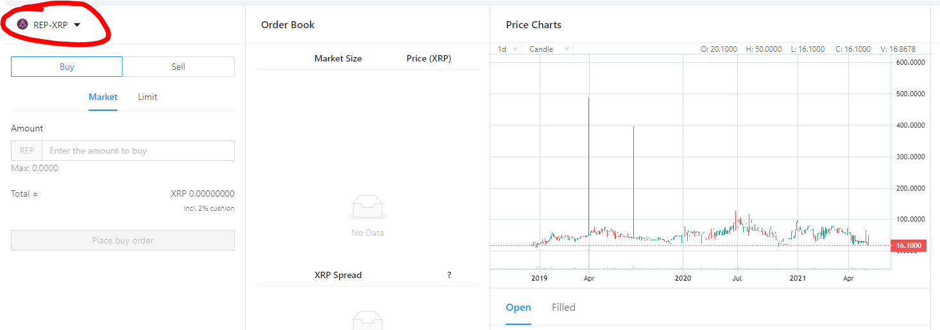
Task: Switch to the Sell toggle
Action: [x=178, y=67]
